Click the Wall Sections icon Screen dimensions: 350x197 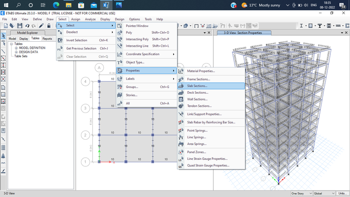coord(181,99)
